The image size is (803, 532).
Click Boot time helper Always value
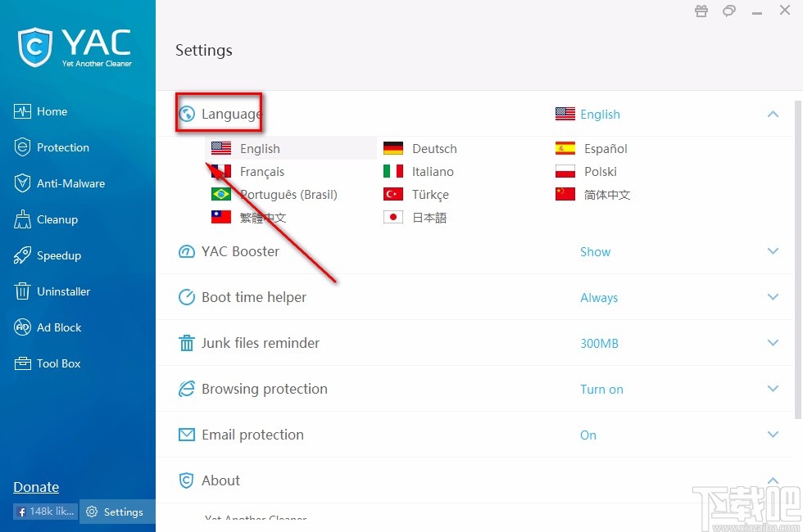coord(599,298)
